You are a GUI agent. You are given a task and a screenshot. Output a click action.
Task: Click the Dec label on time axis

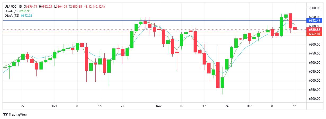point(249,106)
